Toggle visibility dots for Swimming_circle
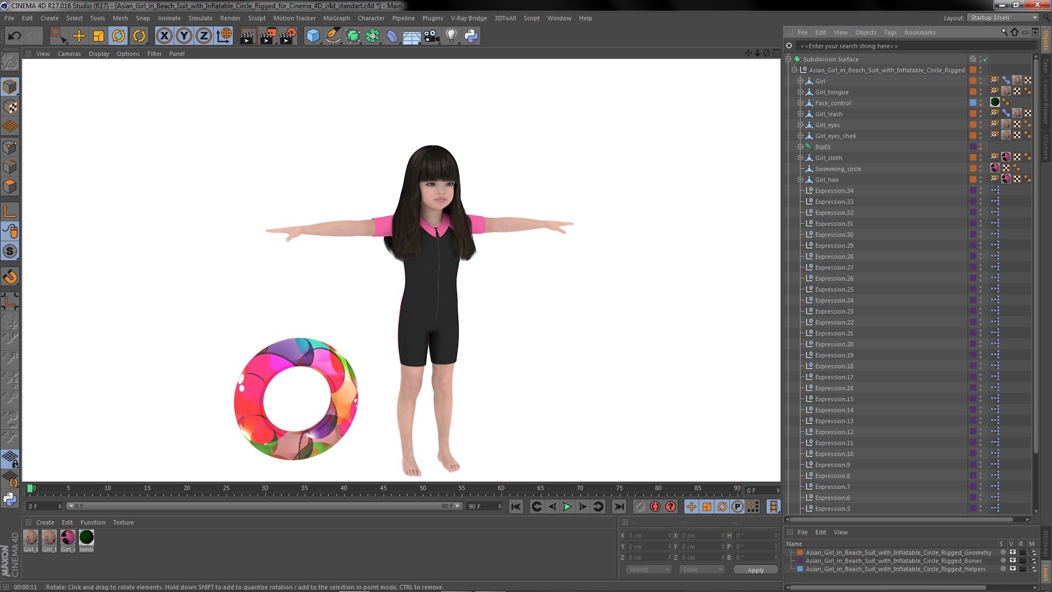The width and height of the screenshot is (1052, 592). click(x=980, y=169)
